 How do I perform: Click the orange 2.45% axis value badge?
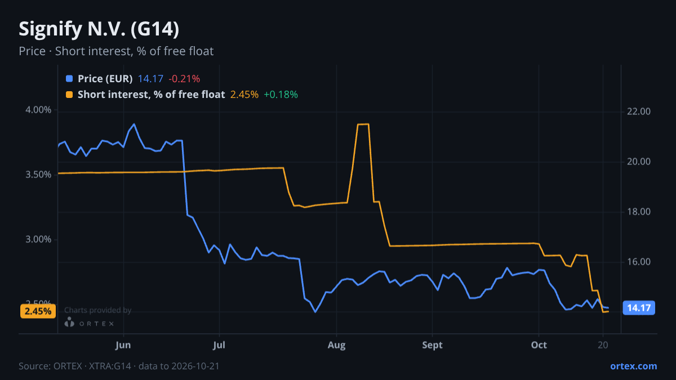38,311
